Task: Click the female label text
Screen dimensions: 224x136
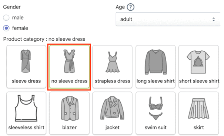Action: pos(20,28)
